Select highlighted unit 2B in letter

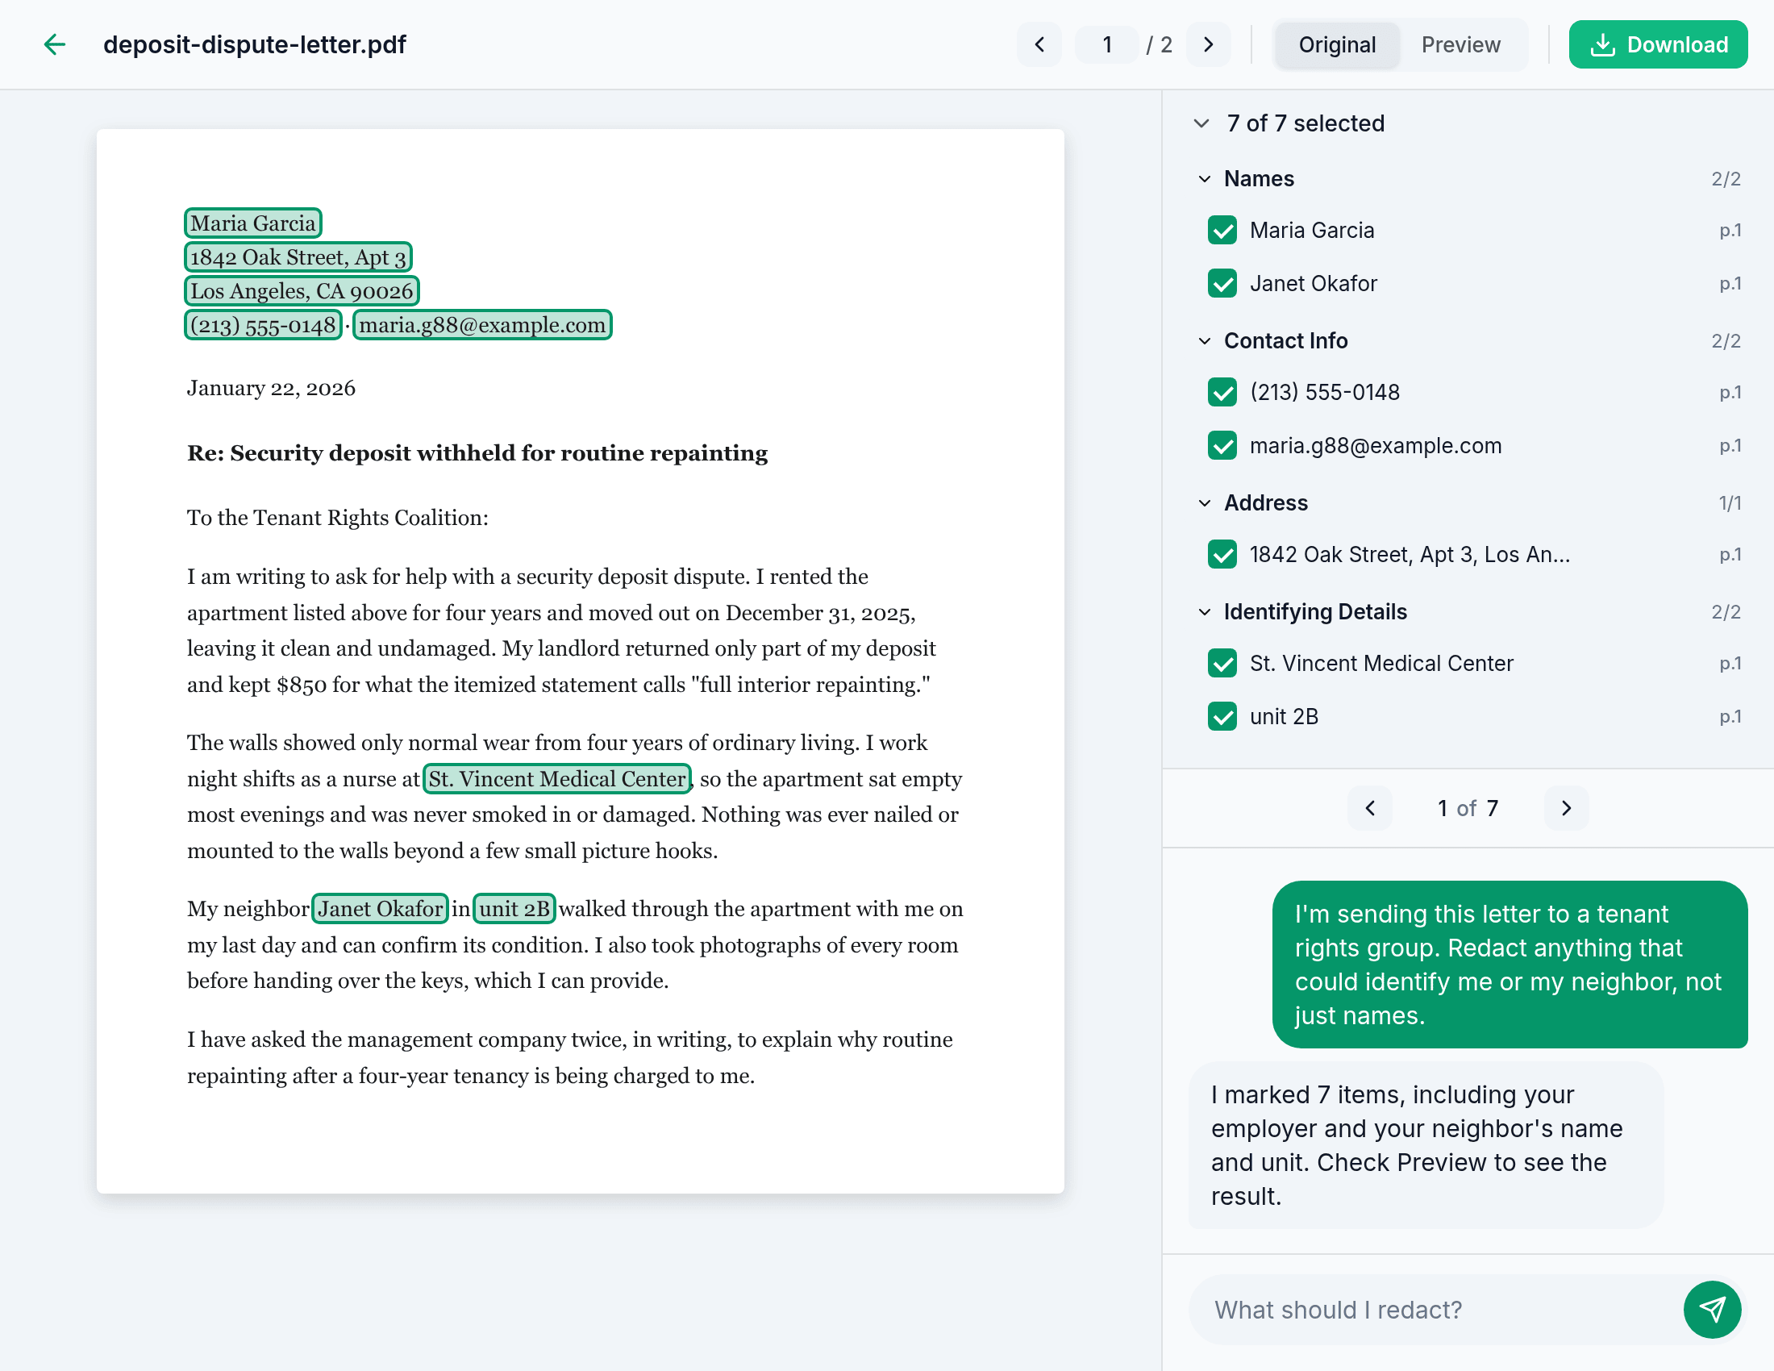514,909
